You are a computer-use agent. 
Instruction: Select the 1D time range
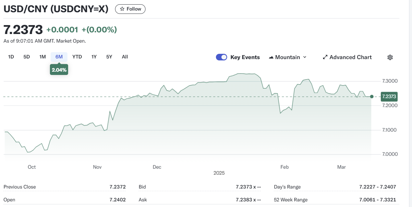pos(11,57)
